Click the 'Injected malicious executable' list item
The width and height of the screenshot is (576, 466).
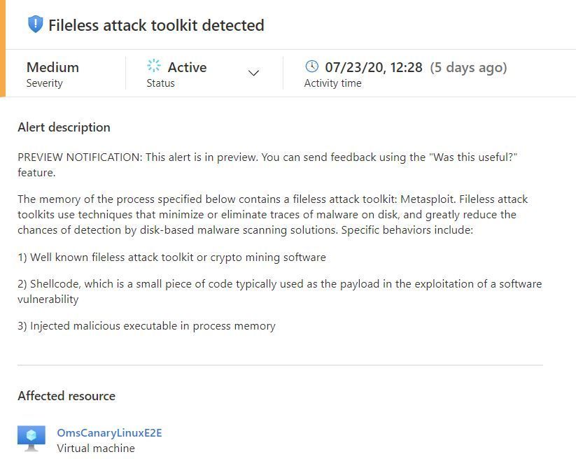point(146,326)
